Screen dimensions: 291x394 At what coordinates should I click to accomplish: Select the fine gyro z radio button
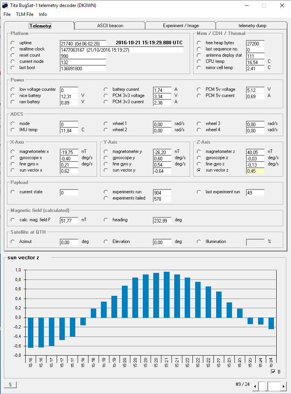point(199,164)
